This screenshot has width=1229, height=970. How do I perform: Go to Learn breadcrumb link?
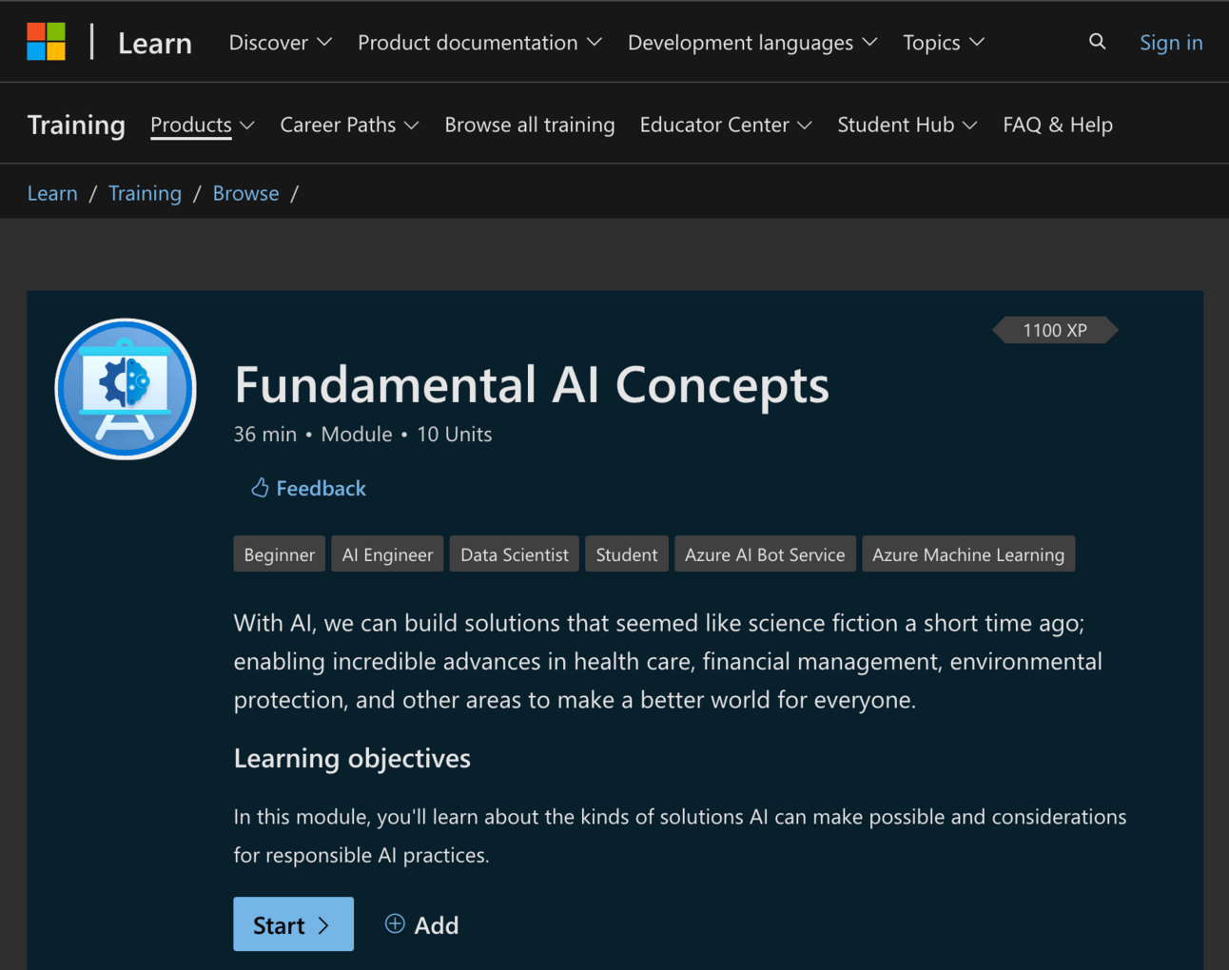point(52,193)
